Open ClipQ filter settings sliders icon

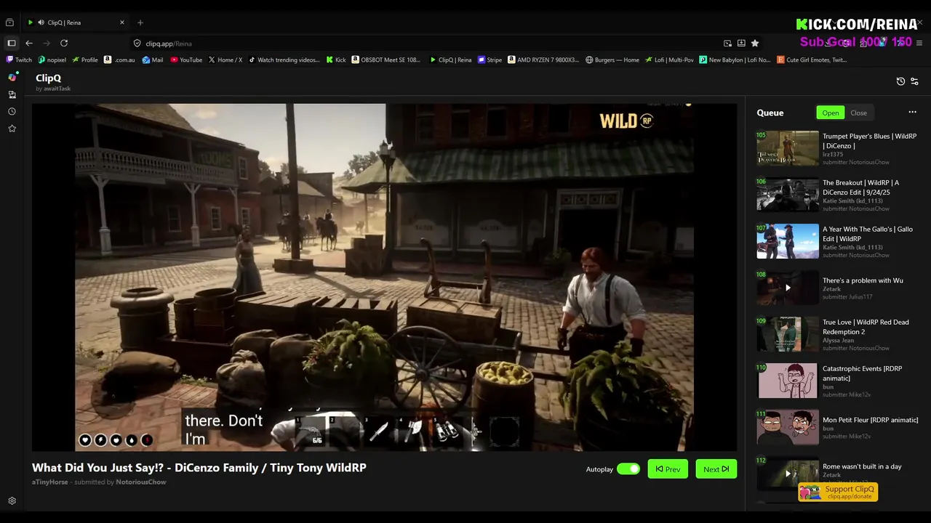click(914, 81)
